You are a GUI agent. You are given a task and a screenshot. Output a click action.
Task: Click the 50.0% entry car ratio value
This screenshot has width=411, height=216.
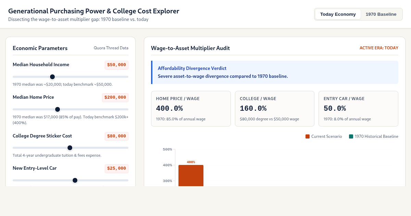coord(335,108)
